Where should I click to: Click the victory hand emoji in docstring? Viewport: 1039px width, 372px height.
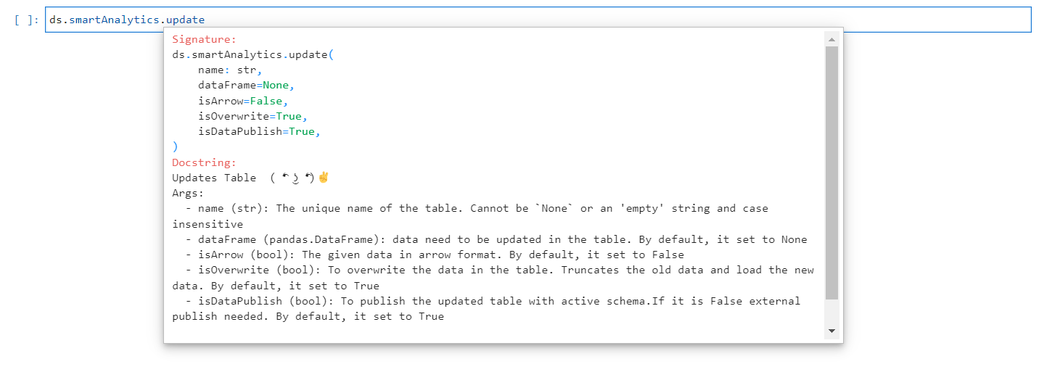pyautogui.click(x=324, y=178)
